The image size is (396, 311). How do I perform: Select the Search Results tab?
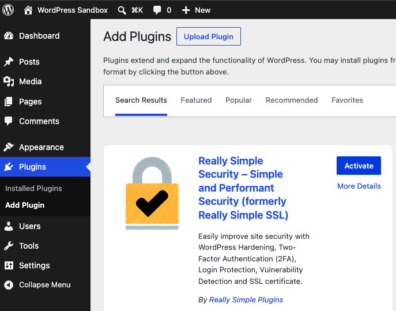pyautogui.click(x=141, y=100)
